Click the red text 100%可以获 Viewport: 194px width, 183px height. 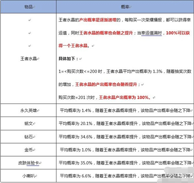click(178, 33)
